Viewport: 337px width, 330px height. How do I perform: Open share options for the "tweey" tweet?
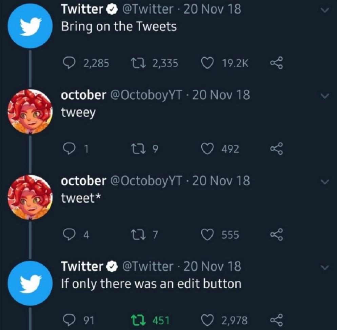(276, 148)
